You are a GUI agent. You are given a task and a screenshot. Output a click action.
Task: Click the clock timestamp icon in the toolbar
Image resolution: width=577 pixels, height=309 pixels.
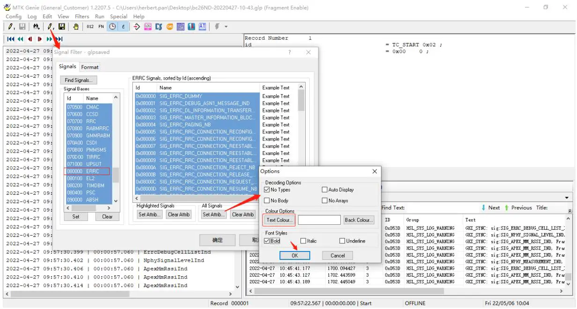point(112,26)
